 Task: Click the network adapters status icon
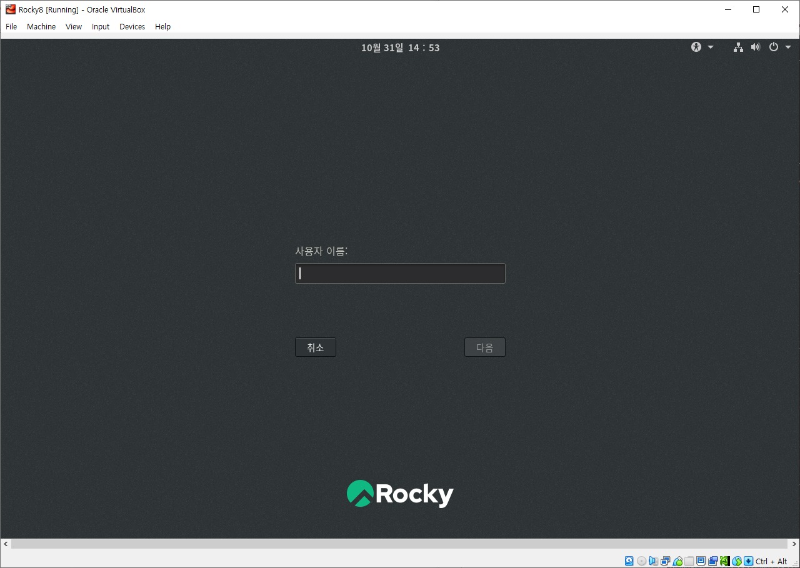pyautogui.click(x=666, y=561)
